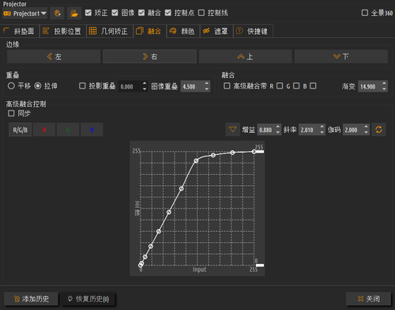Viewport: 395px width, 310px height.
Task: Toggle the 控制点 checkbox
Action: (168, 13)
